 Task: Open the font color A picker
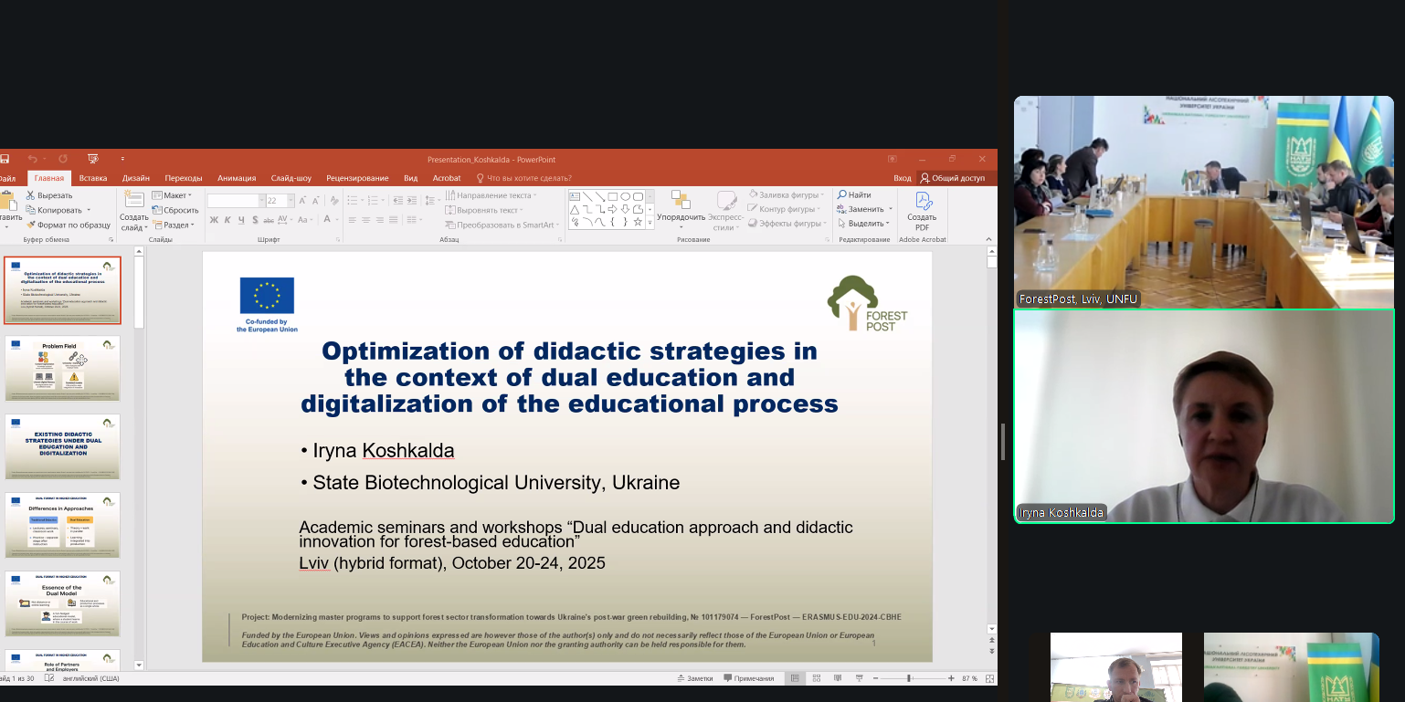tap(326, 220)
